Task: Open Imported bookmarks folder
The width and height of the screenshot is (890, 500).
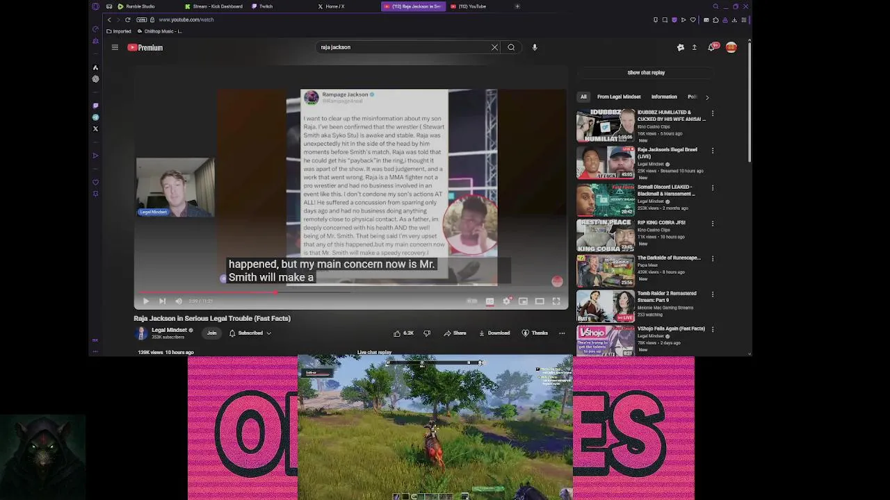Action: click(119, 31)
